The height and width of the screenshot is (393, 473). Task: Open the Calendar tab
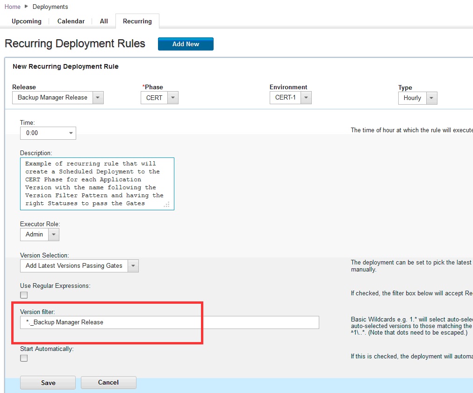click(71, 21)
